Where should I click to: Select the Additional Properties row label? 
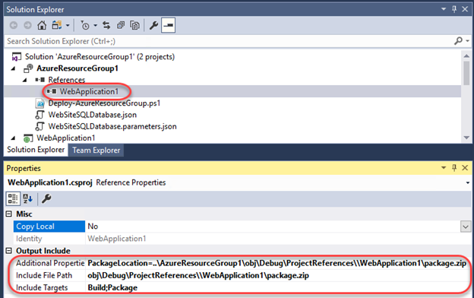[50, 263]
